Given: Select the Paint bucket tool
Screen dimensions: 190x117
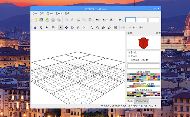Looking at the screenshot, I should click(x=84, y=28).
